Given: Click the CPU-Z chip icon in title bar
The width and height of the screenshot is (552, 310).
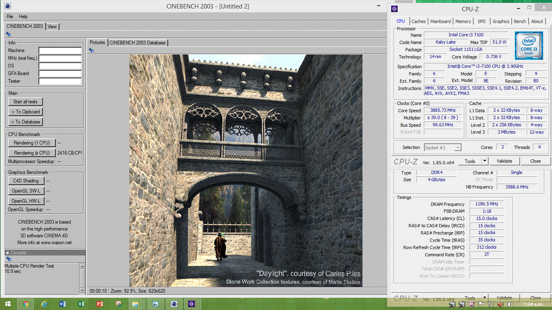Looking at the screenshot, I should 395,8.
